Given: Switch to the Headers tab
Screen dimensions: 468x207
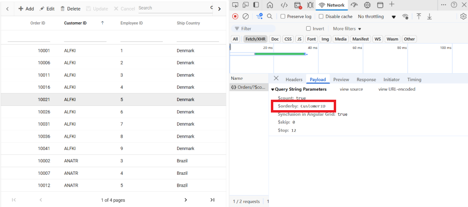Looking at the screenshot, I should 294,79.
